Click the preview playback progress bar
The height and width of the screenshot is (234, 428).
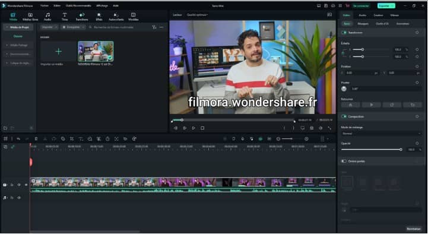point(233,120)
